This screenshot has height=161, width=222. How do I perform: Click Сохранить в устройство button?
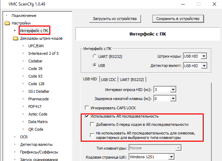pos(178,19)
